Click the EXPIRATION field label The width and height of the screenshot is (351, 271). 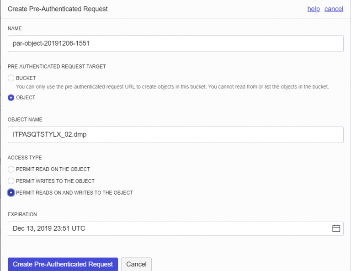(x=22, y=214)
